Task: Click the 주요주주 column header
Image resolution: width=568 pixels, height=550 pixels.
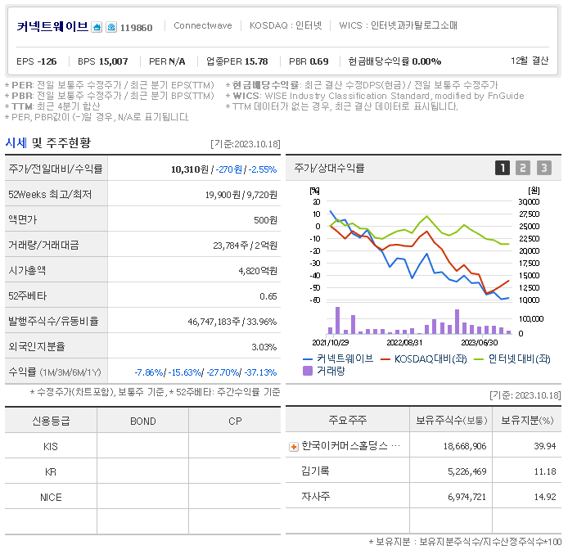Action: coord(347,420)
